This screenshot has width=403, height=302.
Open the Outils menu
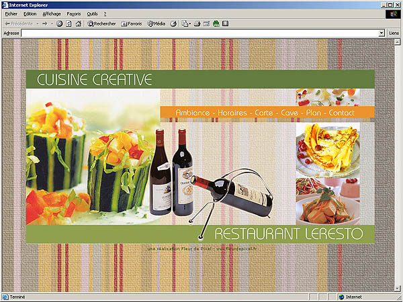click(x=92, y=14)
